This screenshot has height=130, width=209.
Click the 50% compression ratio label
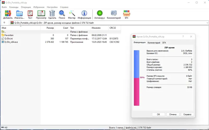coord(142,77)
